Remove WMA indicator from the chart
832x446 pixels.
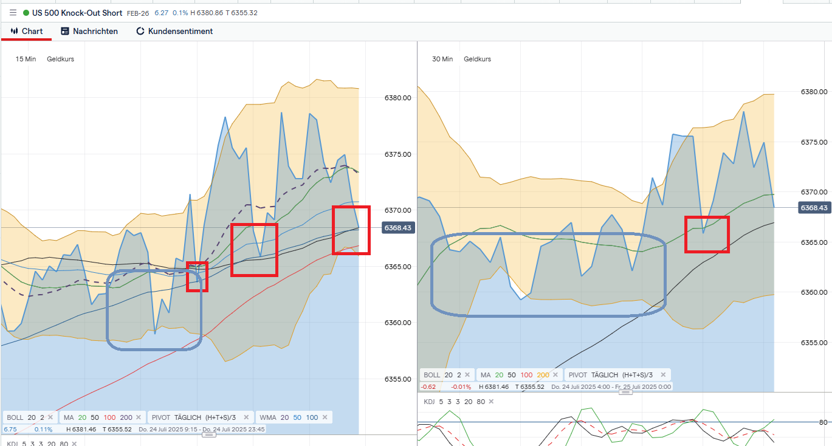(326, 417)
